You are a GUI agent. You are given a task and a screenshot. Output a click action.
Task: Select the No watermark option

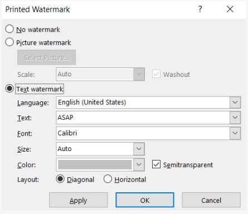(9, 29)
